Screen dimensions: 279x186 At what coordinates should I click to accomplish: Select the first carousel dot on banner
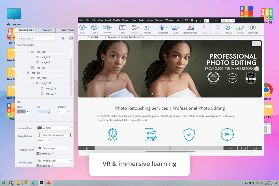coord(152,93)
